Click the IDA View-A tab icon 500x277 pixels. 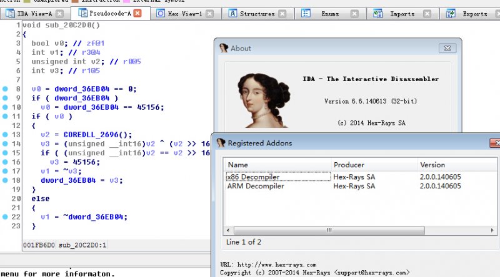[10, 14]
